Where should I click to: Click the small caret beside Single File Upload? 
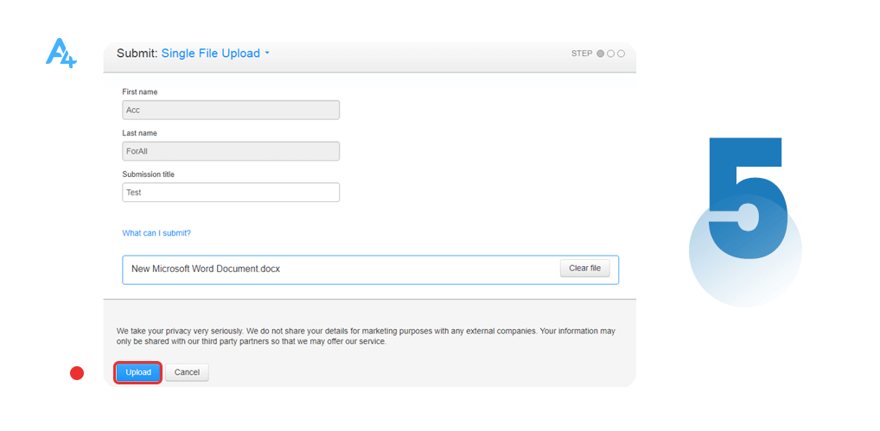267,54
